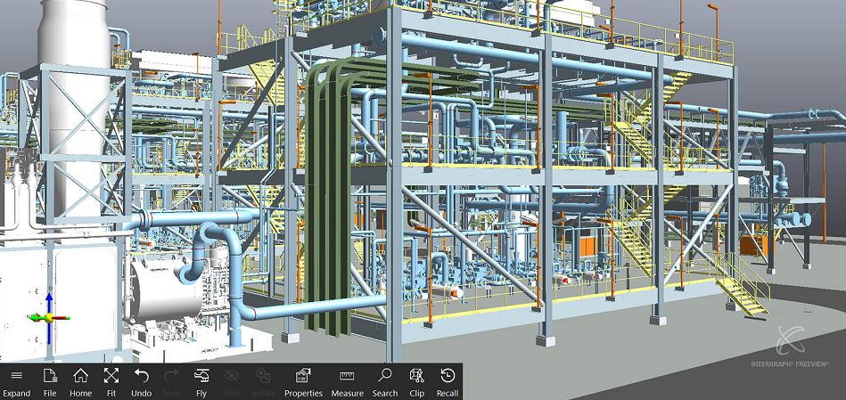Fit the model to the view
This screenshot has width=846, height=400.
[x=111, y=380]
